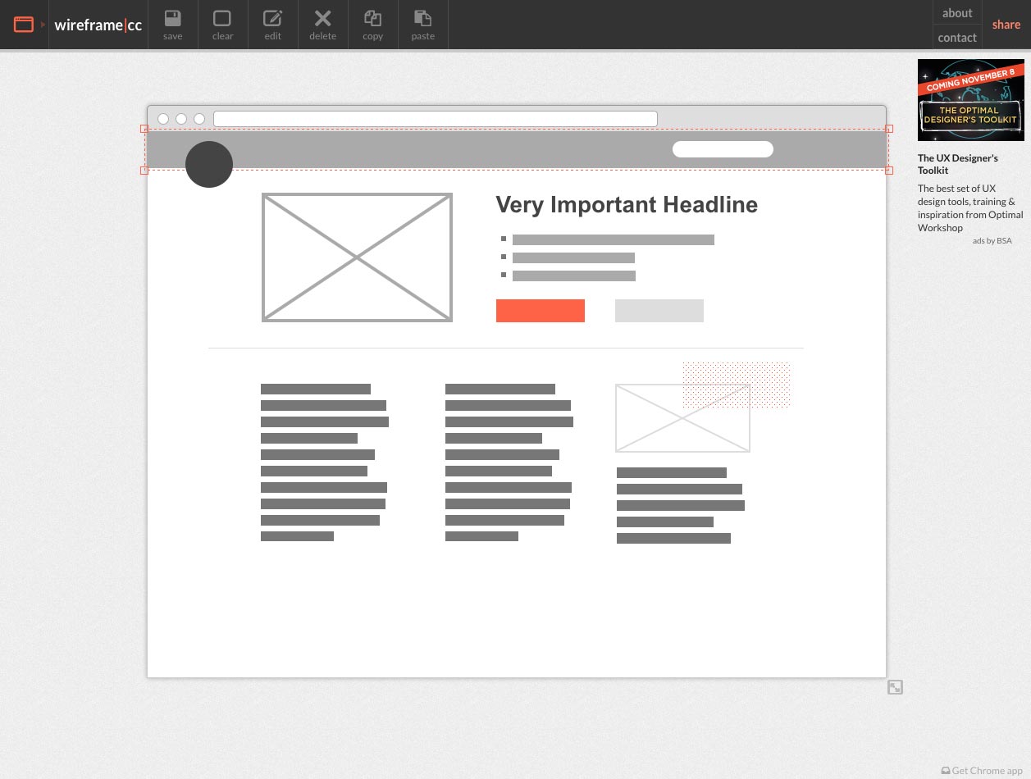Screen dimensions: 1031x779
Task: Click the canvas resize handle icon
Action: [x=895, y=687]
